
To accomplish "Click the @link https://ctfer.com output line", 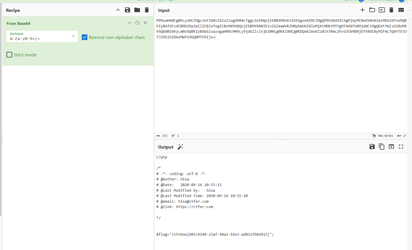I will (185, 207).
